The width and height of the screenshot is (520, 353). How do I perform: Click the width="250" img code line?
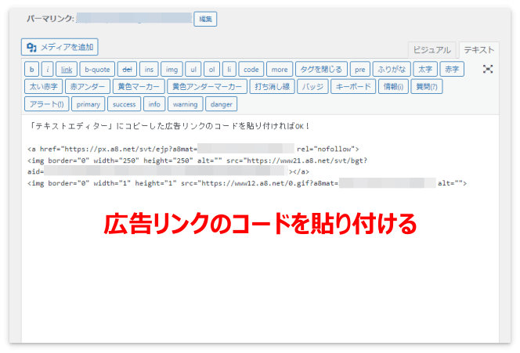[x=197, y=160]
